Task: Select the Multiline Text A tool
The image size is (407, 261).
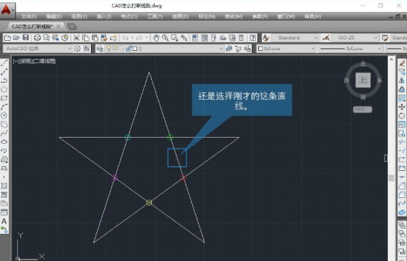Action: tap(4, 221)
